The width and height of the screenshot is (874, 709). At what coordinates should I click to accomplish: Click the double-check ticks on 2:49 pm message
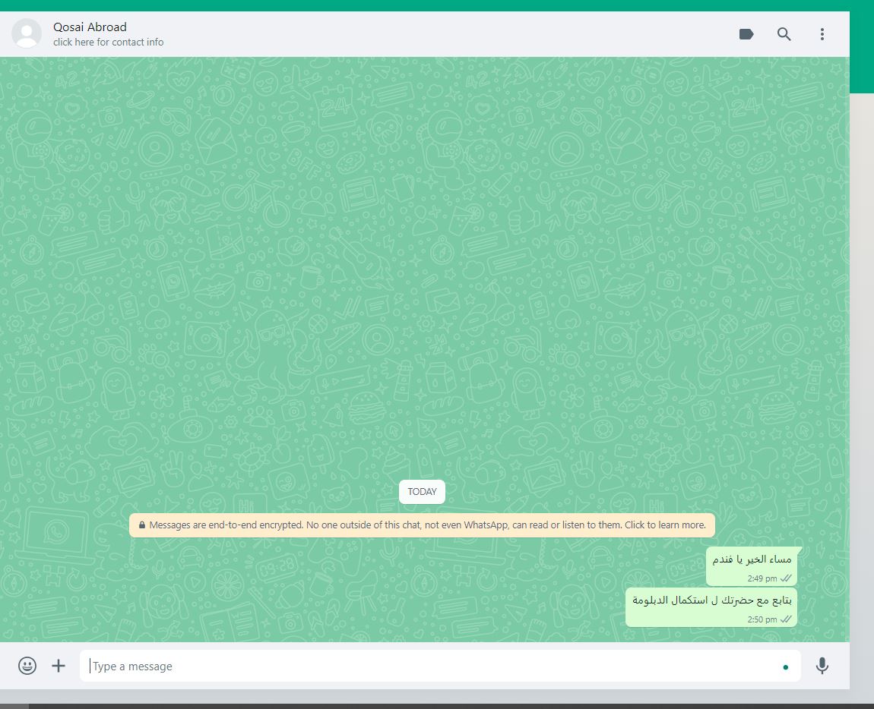click(x=786, y=578)
